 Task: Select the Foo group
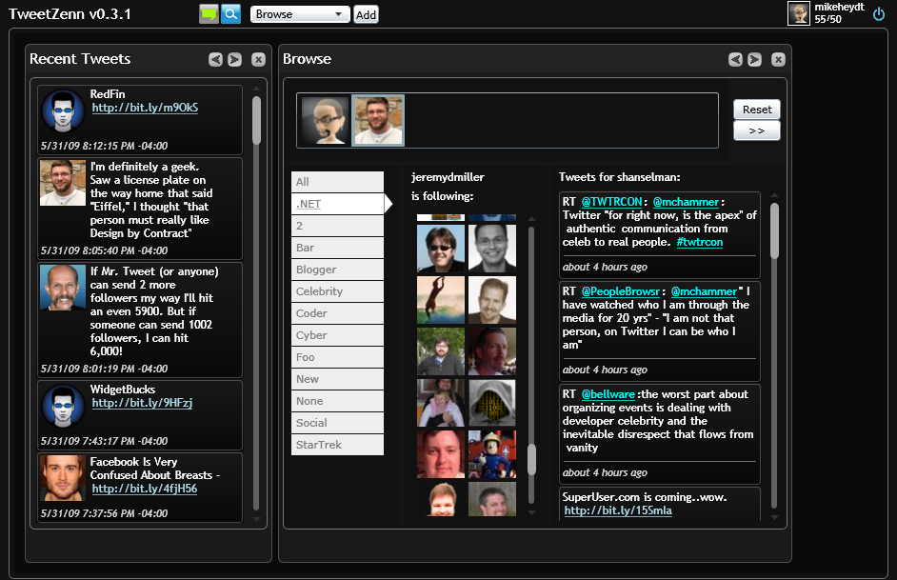coord(337,357)
